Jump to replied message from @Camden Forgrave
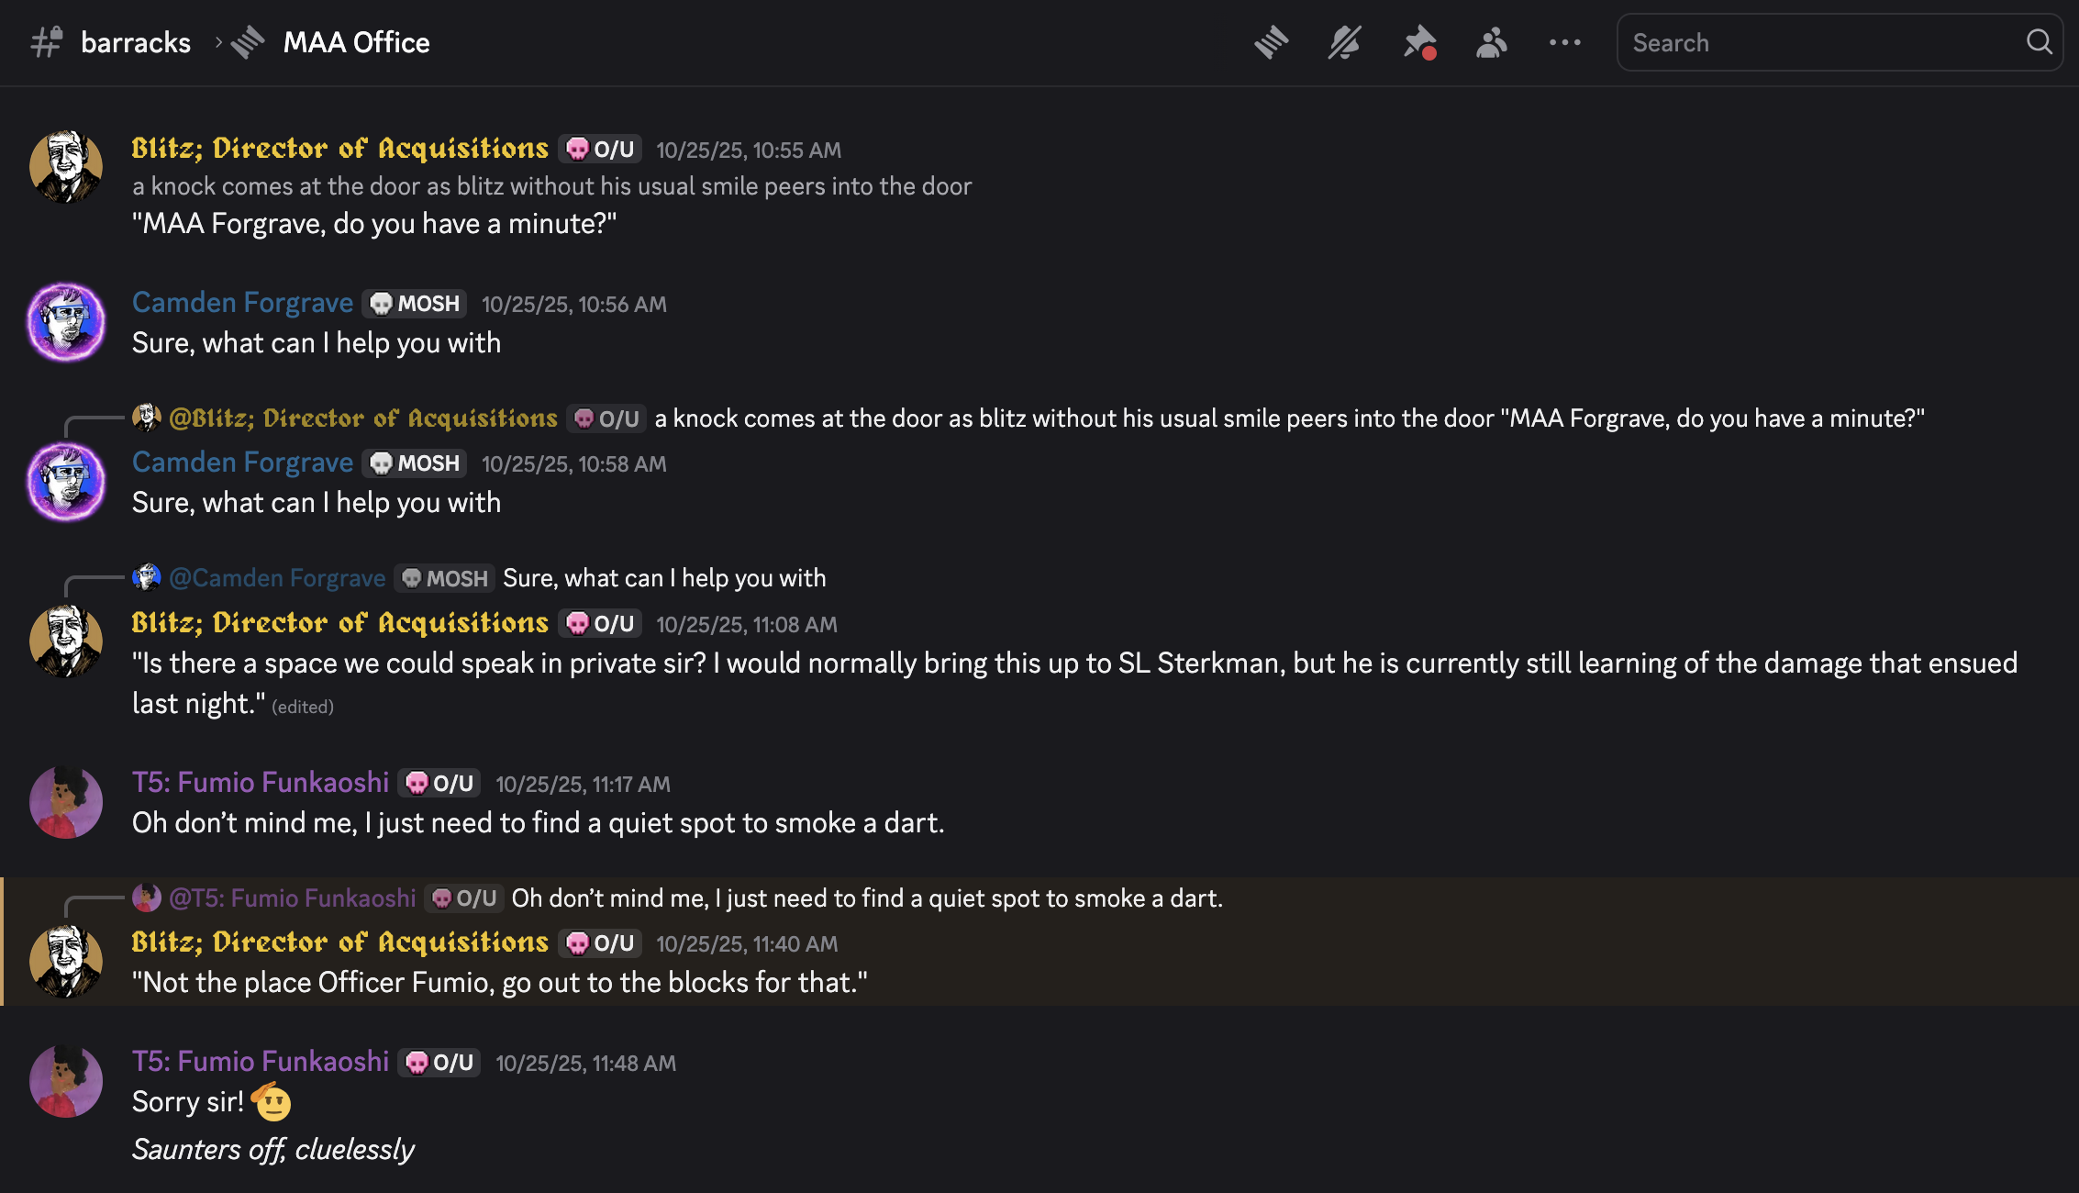 pos(663,578)
